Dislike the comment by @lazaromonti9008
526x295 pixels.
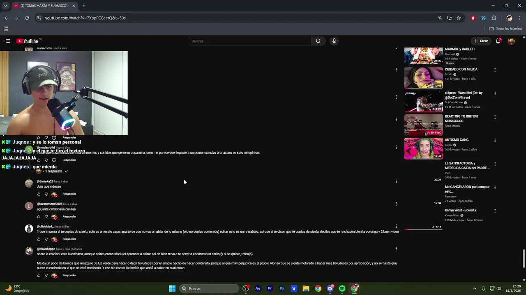pos(46,217)
